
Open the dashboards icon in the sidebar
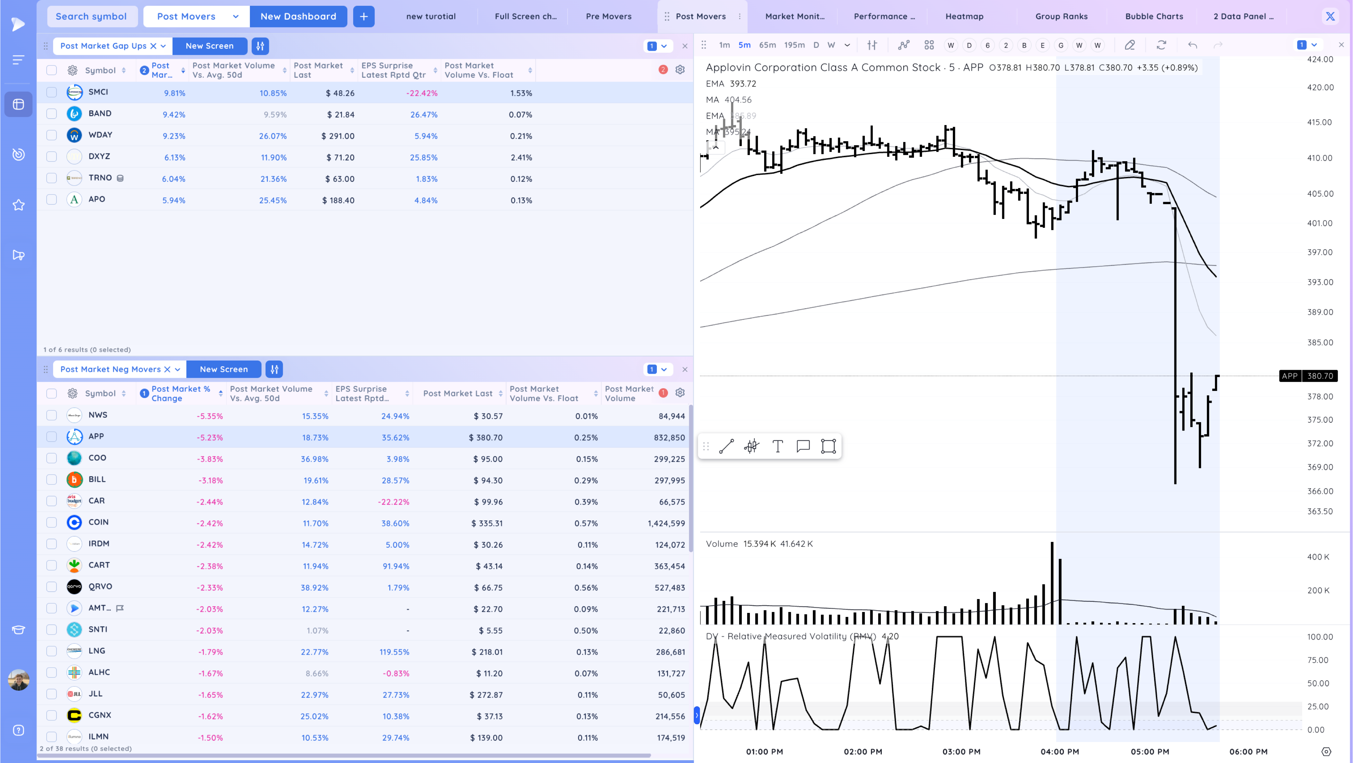pyautogui.click(x=18, y=104)
